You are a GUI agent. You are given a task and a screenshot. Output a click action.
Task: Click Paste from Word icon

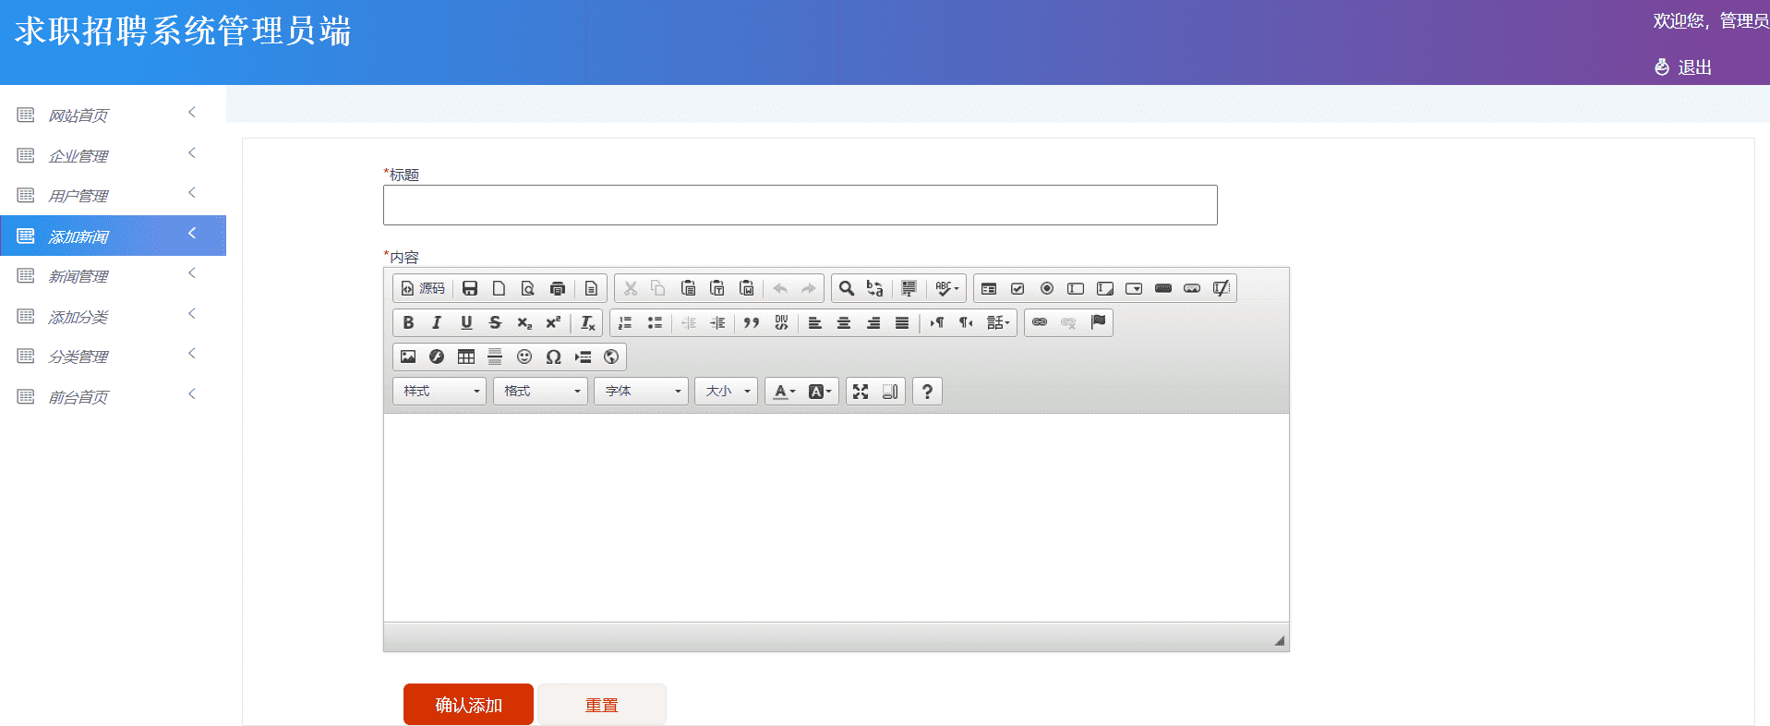coord(747,288)
